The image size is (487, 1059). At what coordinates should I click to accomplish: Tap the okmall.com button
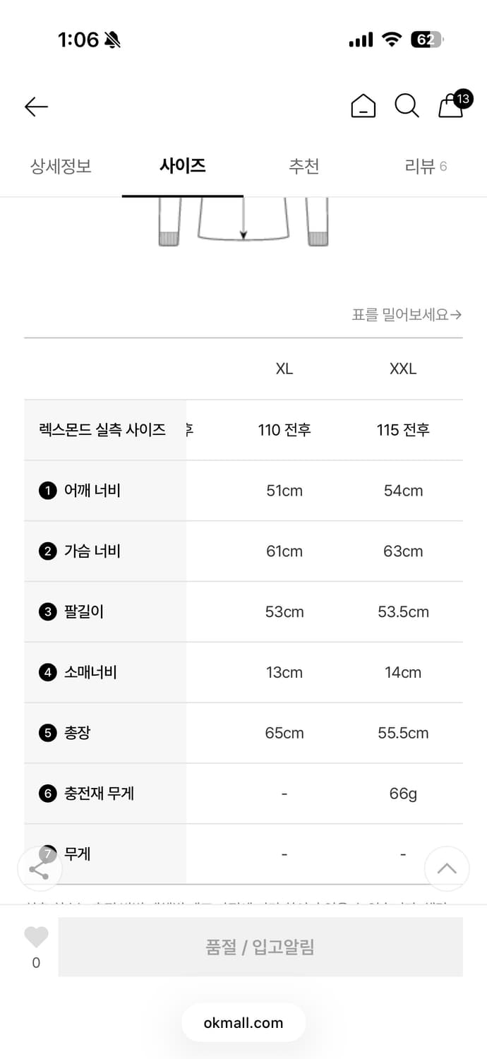click(243, 1022)
